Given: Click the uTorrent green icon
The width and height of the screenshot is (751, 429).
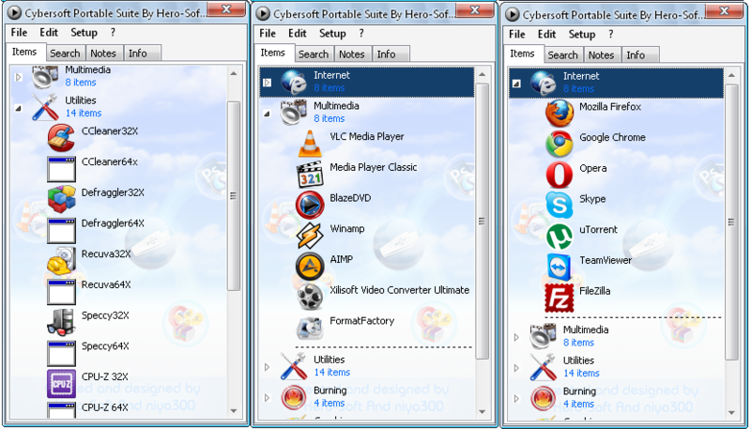Looking at the screenshot, I should (559, 236).
